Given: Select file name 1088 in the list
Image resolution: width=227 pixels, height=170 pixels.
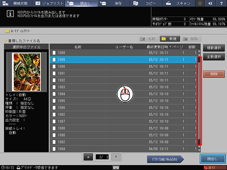Looking at the screenshot, I should tap(61, 53).
